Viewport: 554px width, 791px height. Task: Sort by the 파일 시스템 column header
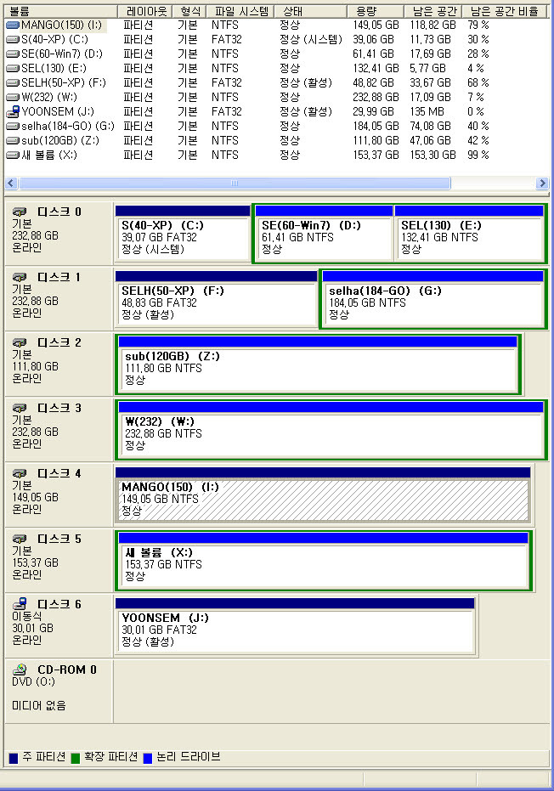(x=241, y=11)
